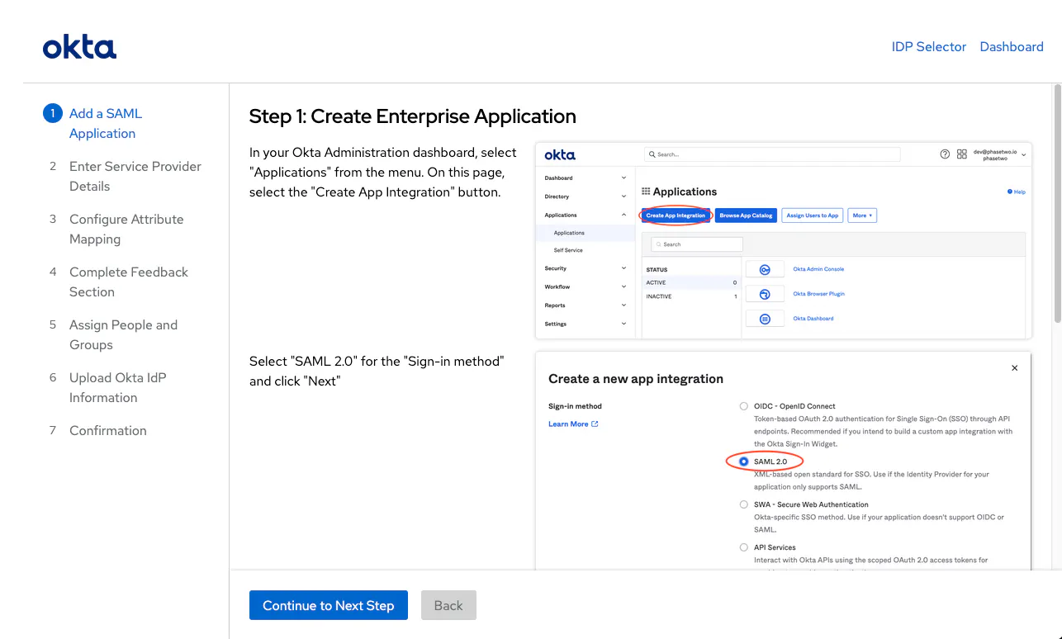1062x639 pixels.
Task: Expand the Directory chevron in illustrated sidebar
Action: [x=623, y=196]
